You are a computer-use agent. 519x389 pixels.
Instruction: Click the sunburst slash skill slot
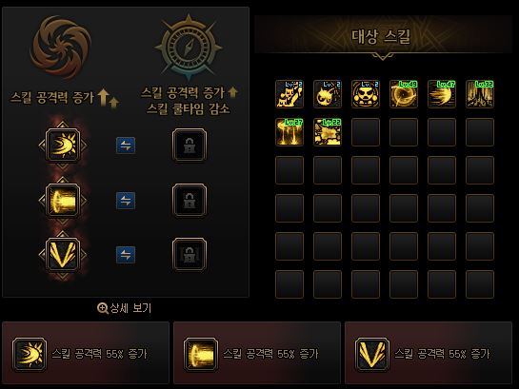[63, 146]
